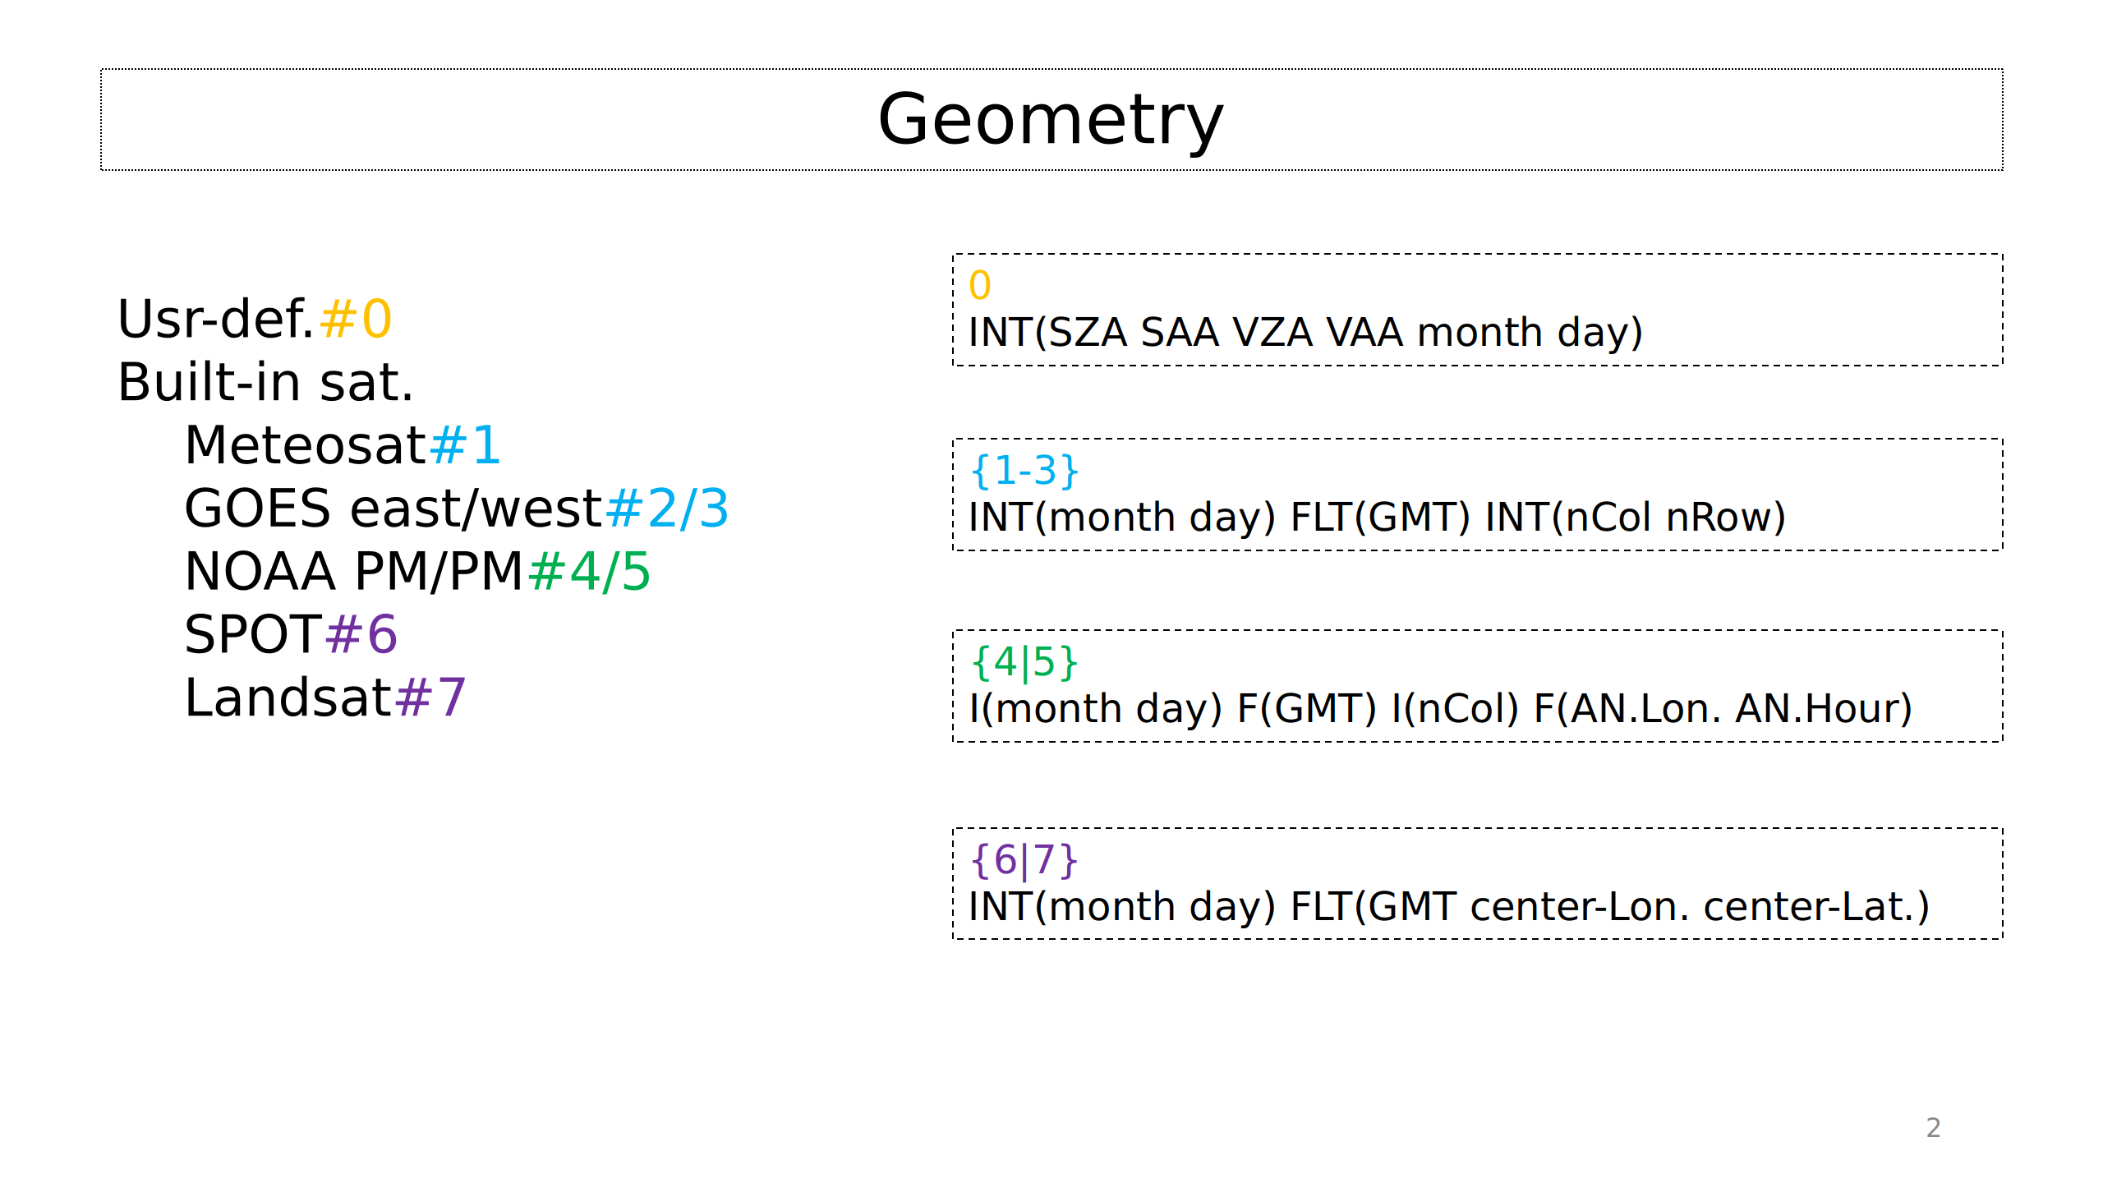The height and width of the screenshot is (1183, 2103).
Task: Click the green {4|5} label
Action: tap(1024, 662)
